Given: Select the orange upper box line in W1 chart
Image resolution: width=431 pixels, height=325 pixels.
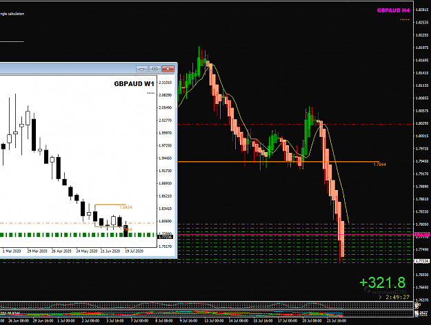Looking at the screenshot, I should point(110,205).
